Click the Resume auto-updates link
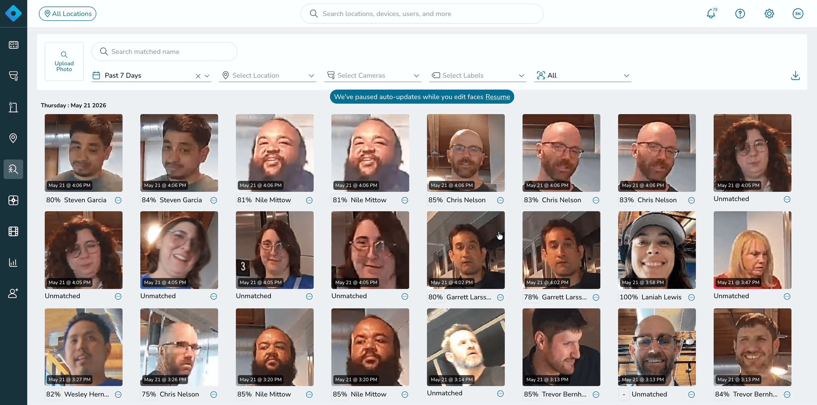Image resolution: width=817 pixels, height=405 pixels. 498,97
